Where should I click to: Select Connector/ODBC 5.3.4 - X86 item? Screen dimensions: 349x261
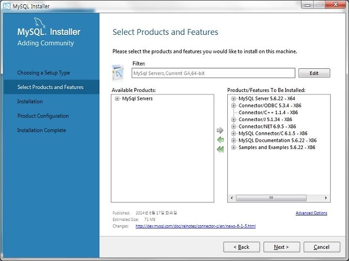[270, 106]
